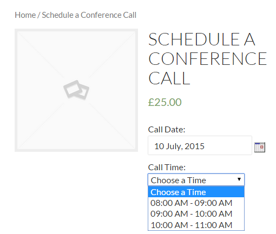
Task: Pick the 08:00 AM - 09:00 AM slot
Action: click(196, 203)
